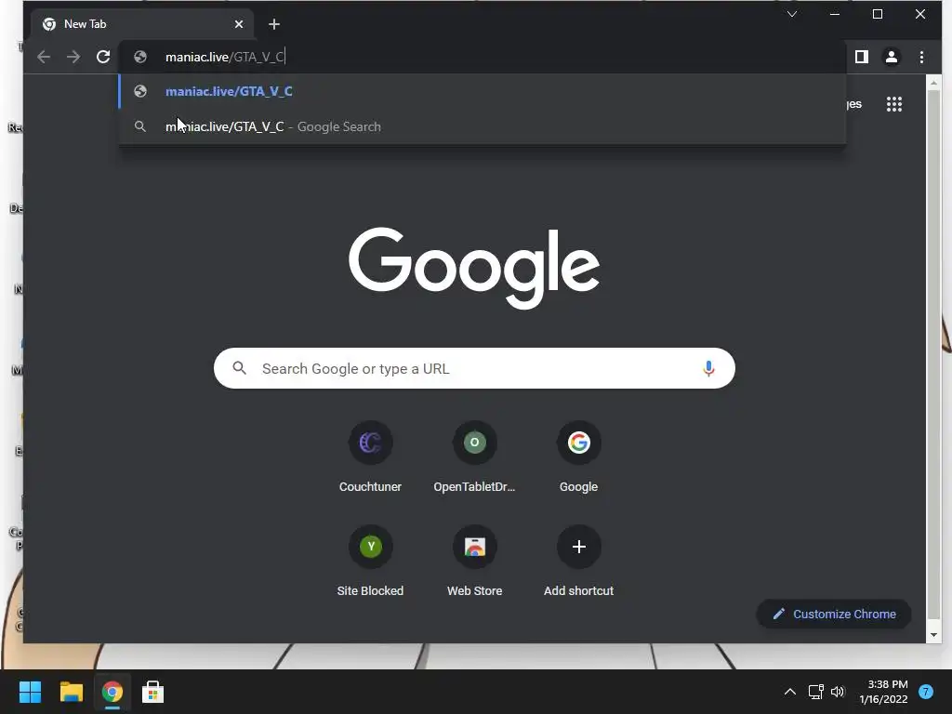Viewport: 952px width, 714px height.
Task: Click the page scrollbar up arrow
Action: point(933,82)
